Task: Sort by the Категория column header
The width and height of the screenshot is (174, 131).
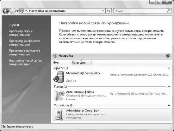Action: (x=81, y=62)
